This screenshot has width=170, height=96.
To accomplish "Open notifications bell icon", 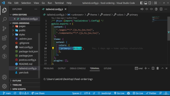I will click(166, 93).
